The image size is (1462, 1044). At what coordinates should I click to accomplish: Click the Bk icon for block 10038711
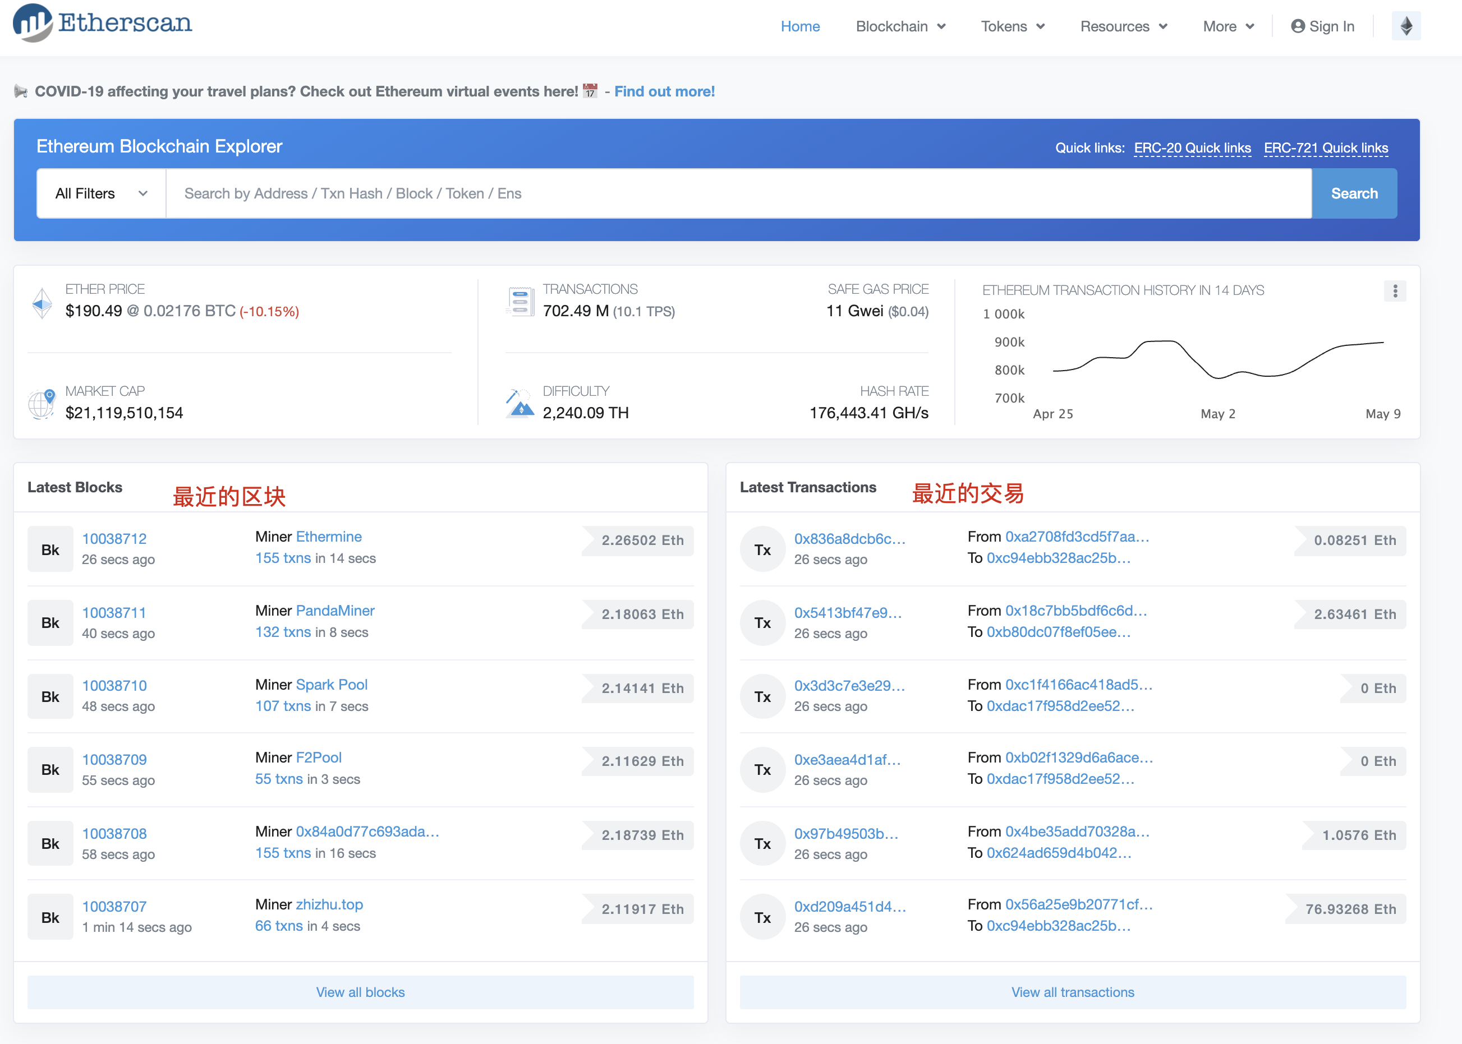(50, 623)
